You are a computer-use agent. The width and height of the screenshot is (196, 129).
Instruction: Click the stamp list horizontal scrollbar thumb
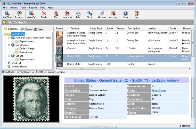(82, 68)
